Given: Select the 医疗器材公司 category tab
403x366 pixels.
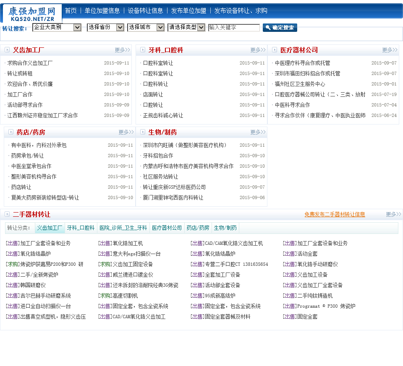Looking at the screenshot, I should click(167, 228).
